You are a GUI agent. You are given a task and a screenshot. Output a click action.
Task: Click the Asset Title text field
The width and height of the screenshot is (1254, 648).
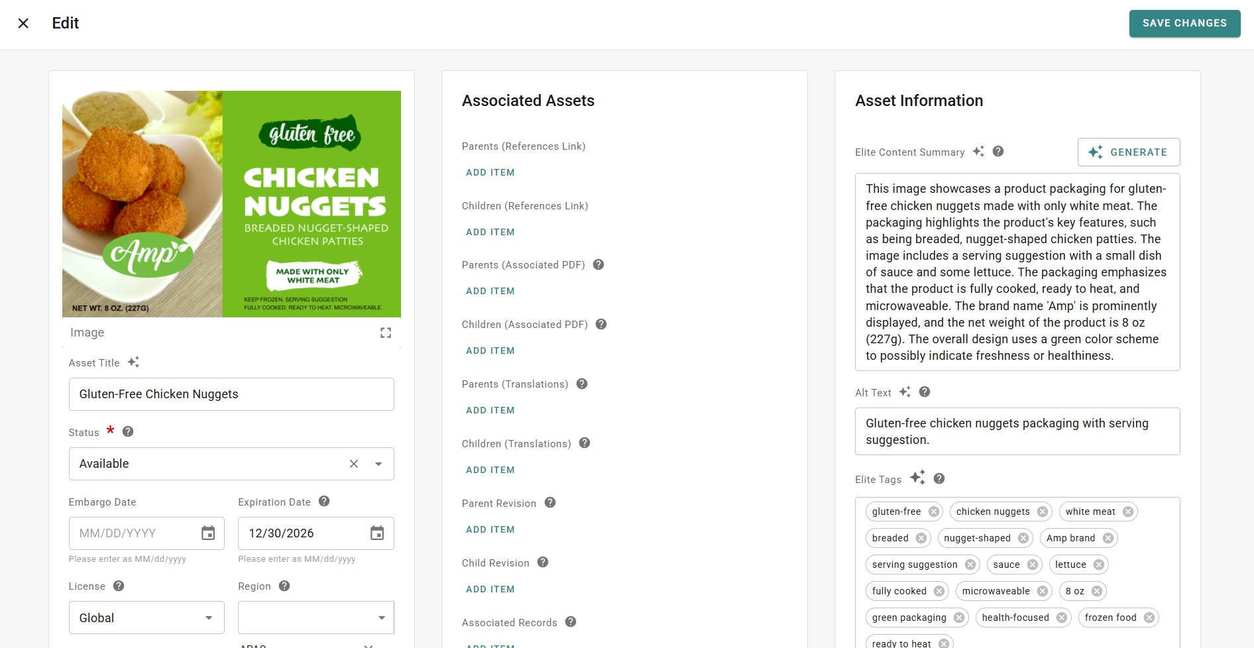click(231, 394)
